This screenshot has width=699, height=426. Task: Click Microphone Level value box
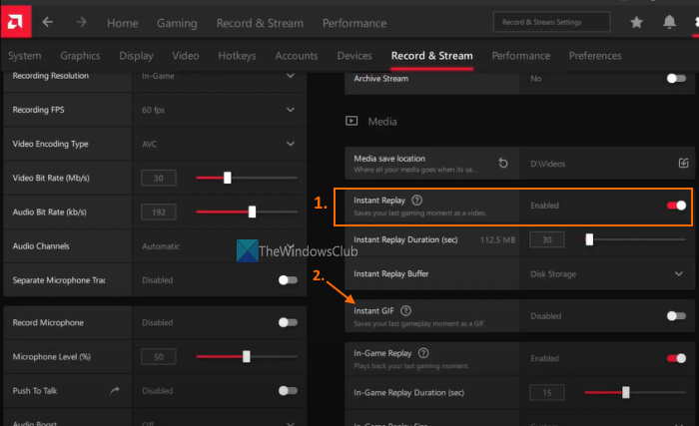click(159, 356)
